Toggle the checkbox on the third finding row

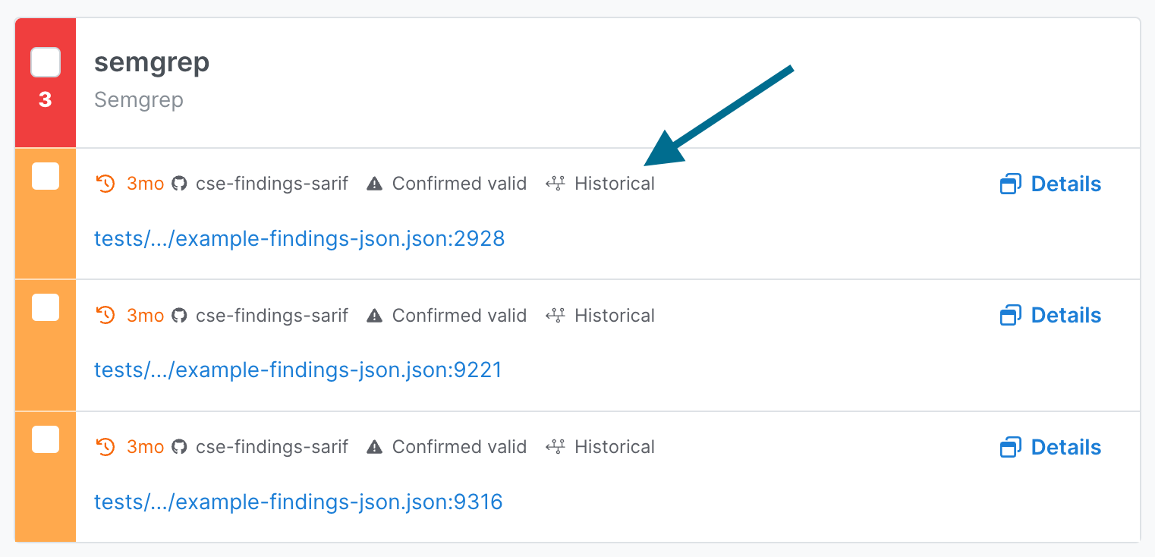pyautogui.click(x=45, y=439)
